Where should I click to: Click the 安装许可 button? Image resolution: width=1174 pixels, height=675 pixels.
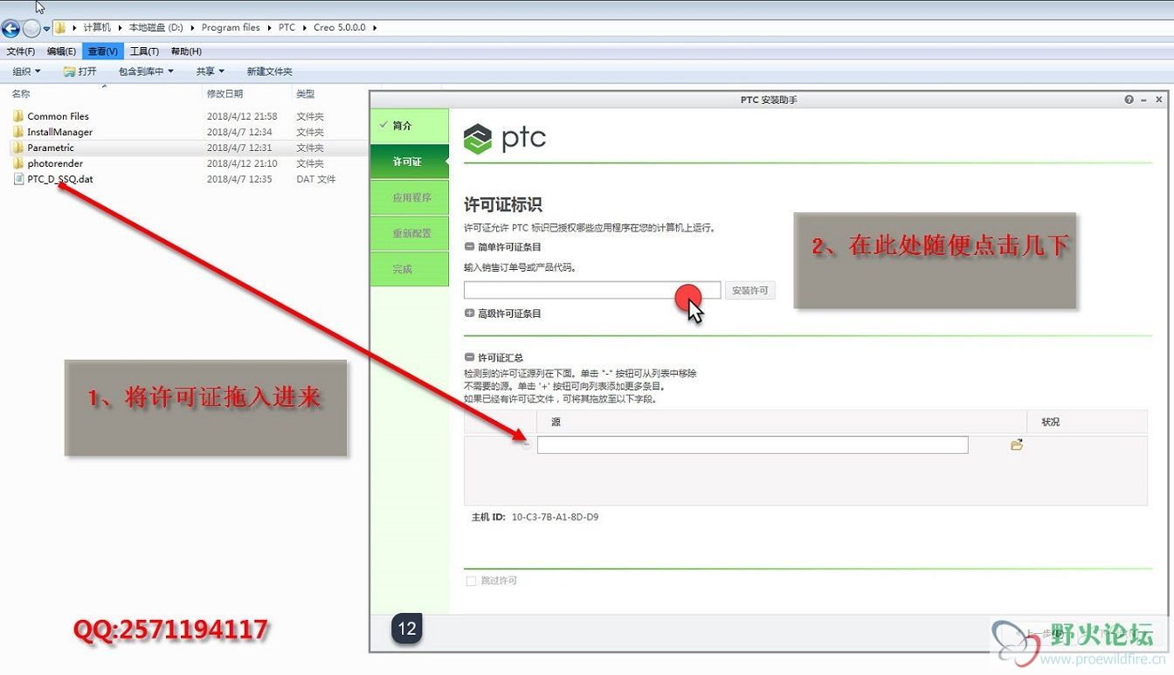(x=749, y=290)
